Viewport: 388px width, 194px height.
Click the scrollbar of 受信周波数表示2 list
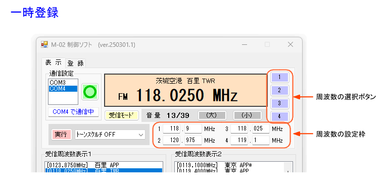point(288,167)
